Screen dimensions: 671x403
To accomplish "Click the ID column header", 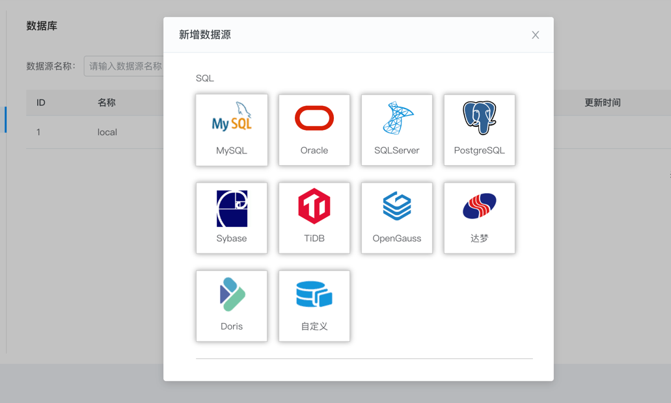I will point(40,103).
